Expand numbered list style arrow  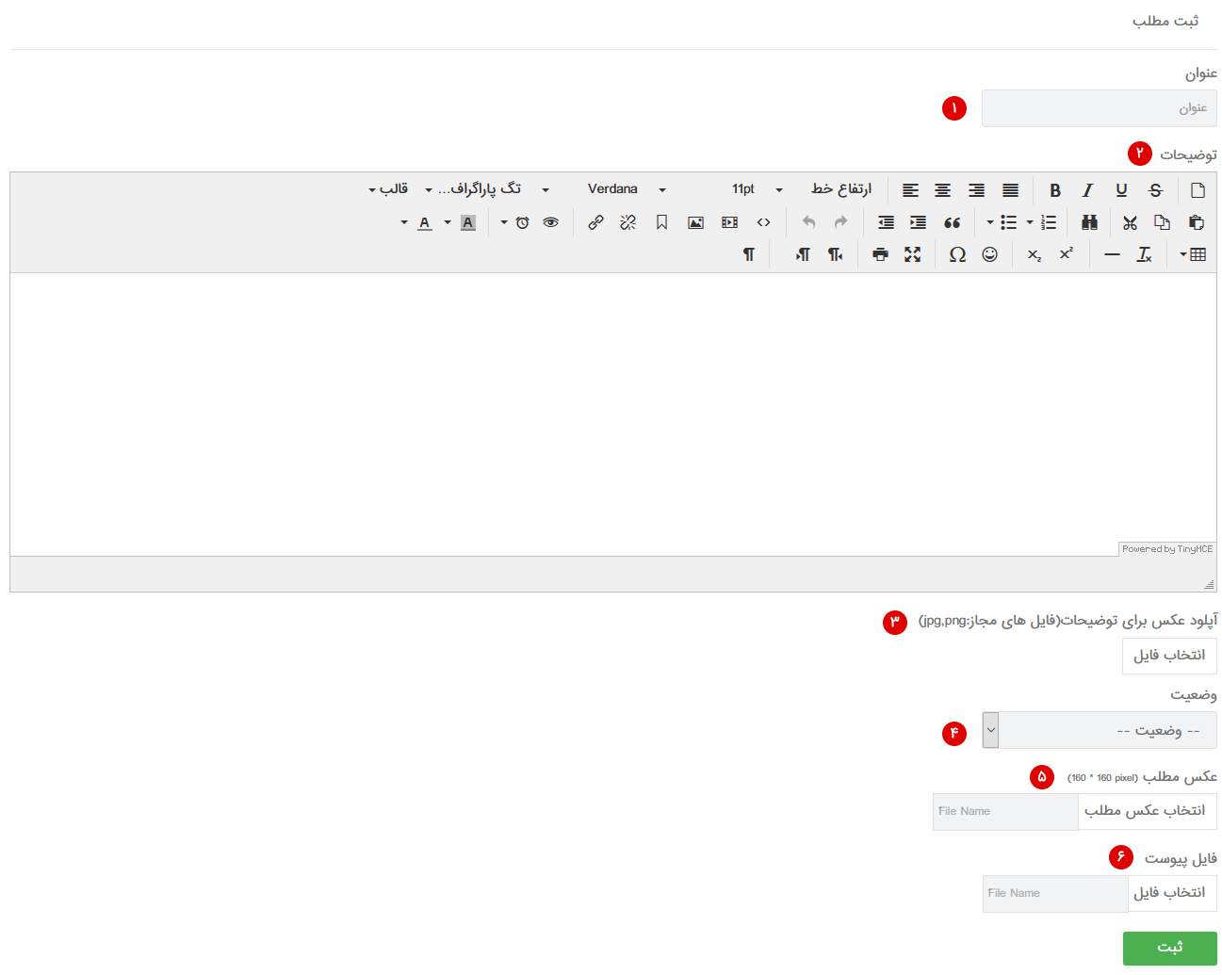[x=1030, y=222]
